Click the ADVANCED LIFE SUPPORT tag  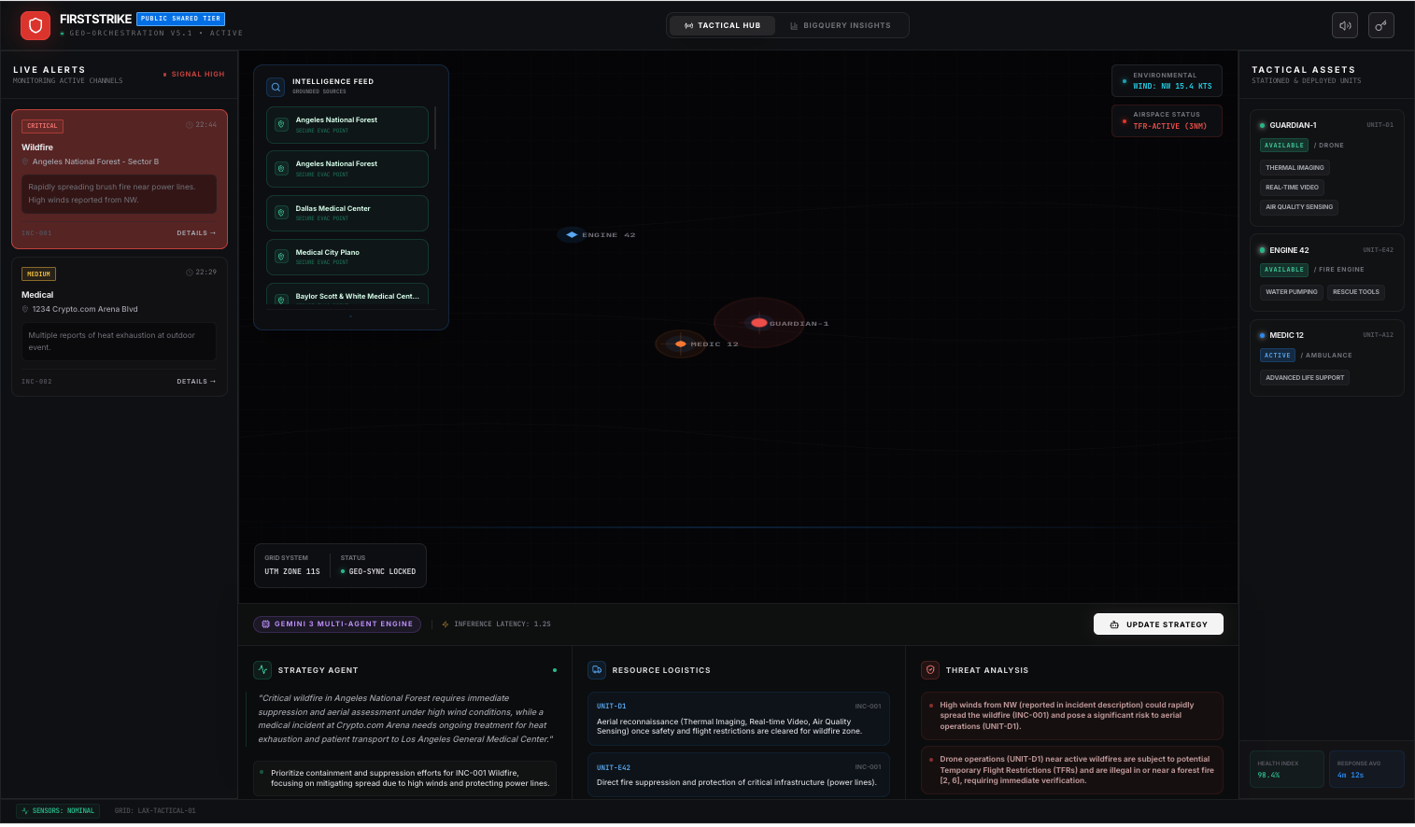(1305, 378)
